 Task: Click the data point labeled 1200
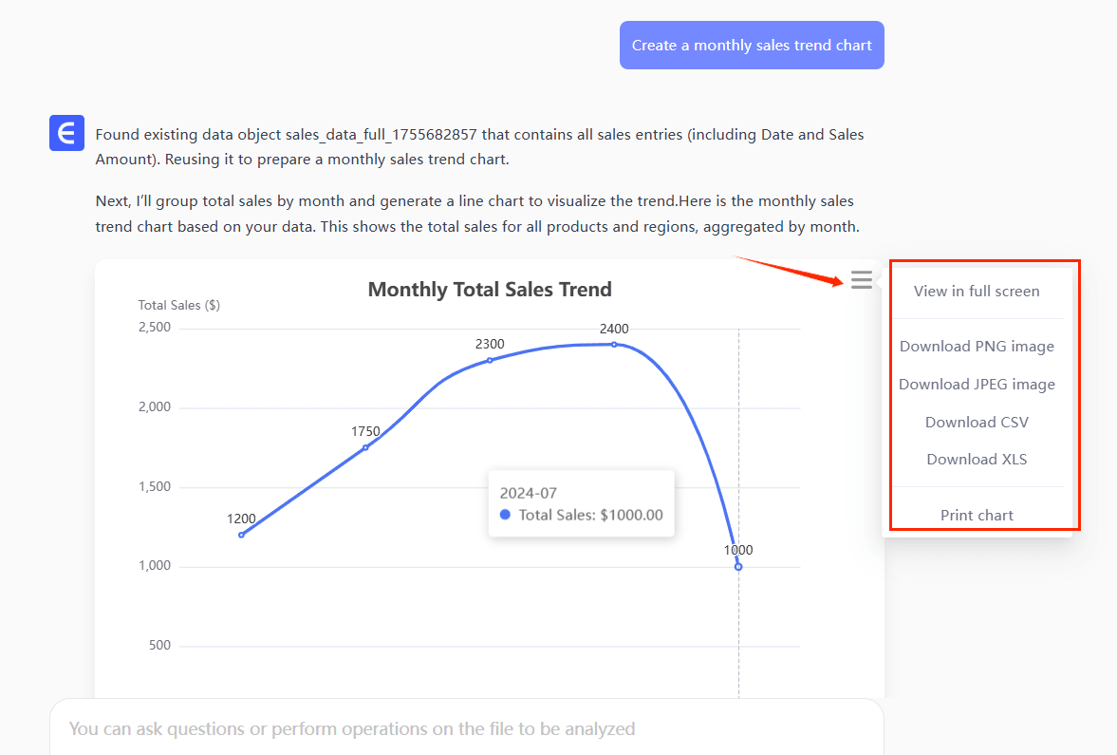(241, 535)
